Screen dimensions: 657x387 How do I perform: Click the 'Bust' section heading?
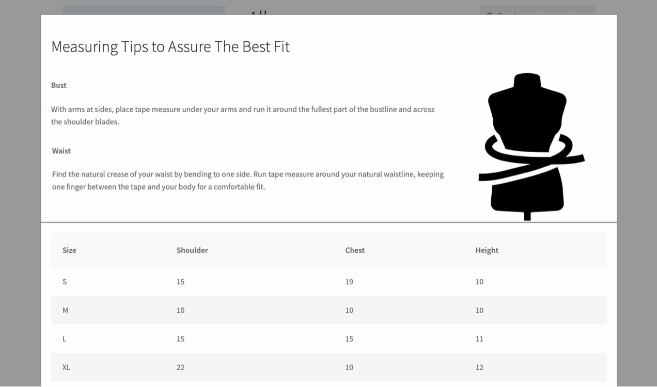click(x=58, y=85)
